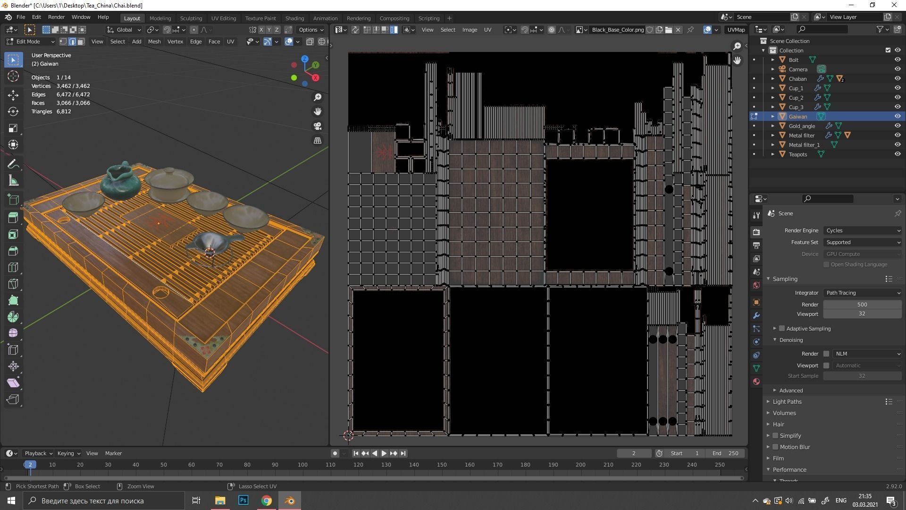The height and width of the screenshot is (510, 906).
Task: Select the Move tool in left toolbar
Action: (13, 95)
